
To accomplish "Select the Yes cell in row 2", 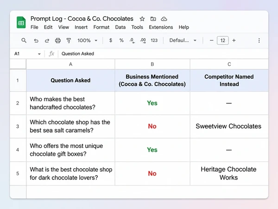I will coord(152,103).
